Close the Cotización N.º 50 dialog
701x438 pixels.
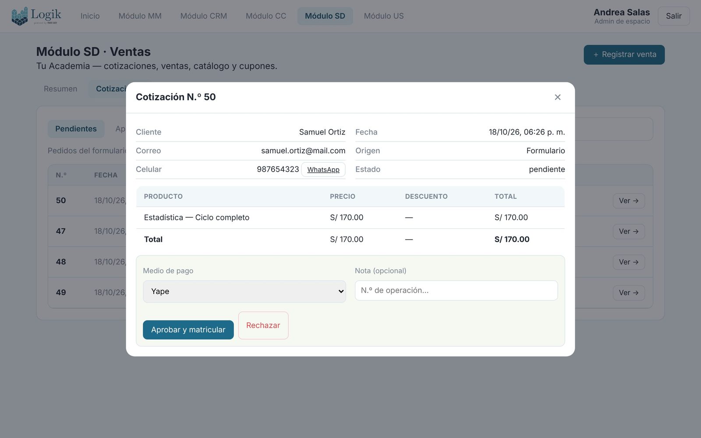click(557, 97)
